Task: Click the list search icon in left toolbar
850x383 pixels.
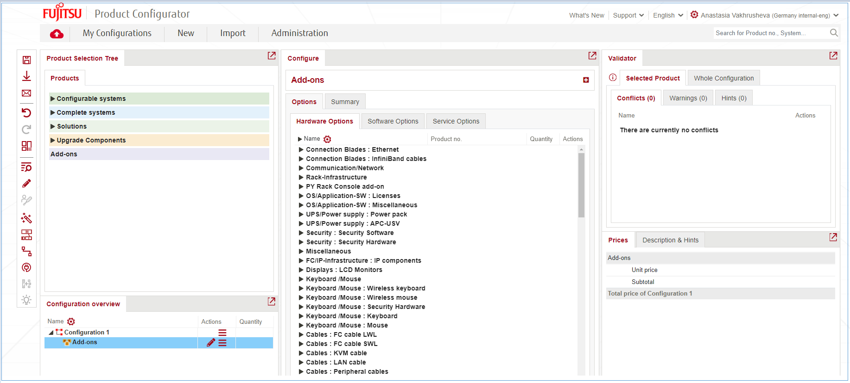Action: click(26, 167)
